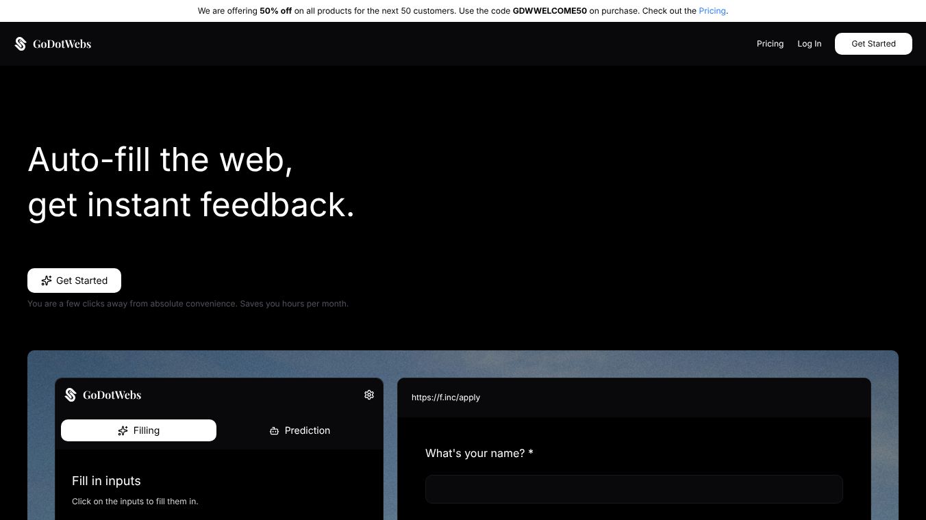Viewport: 926px width, 520px height.
Task: Click the https://f.inc/apply address text
Action: [446, 398]
